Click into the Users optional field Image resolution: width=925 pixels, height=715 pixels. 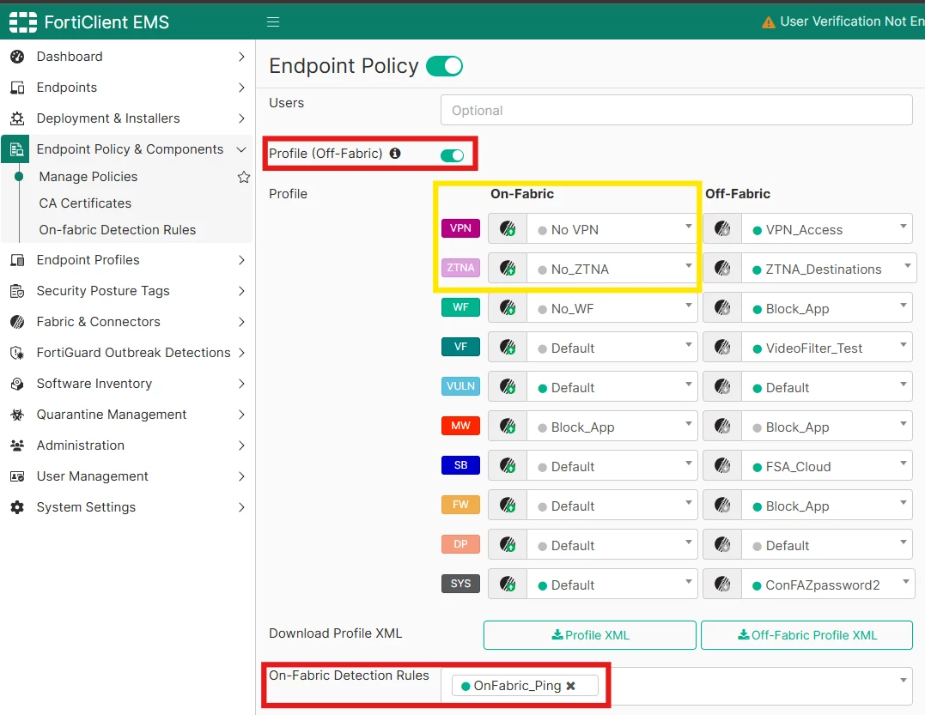click(x=677, y=110)
